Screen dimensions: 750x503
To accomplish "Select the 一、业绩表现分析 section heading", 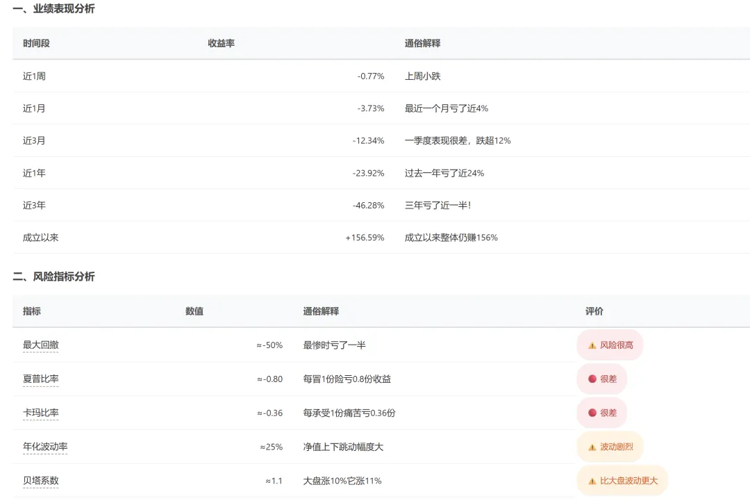I will 53,9.
